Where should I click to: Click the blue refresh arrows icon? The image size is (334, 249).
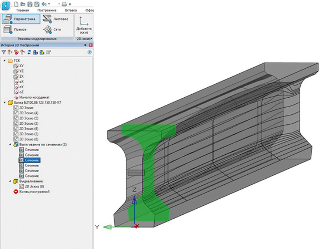pos(29,52)
